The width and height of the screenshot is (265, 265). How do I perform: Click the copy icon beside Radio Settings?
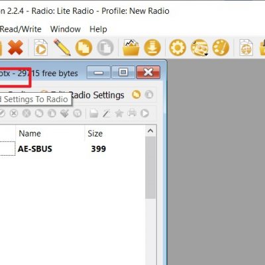136,95
